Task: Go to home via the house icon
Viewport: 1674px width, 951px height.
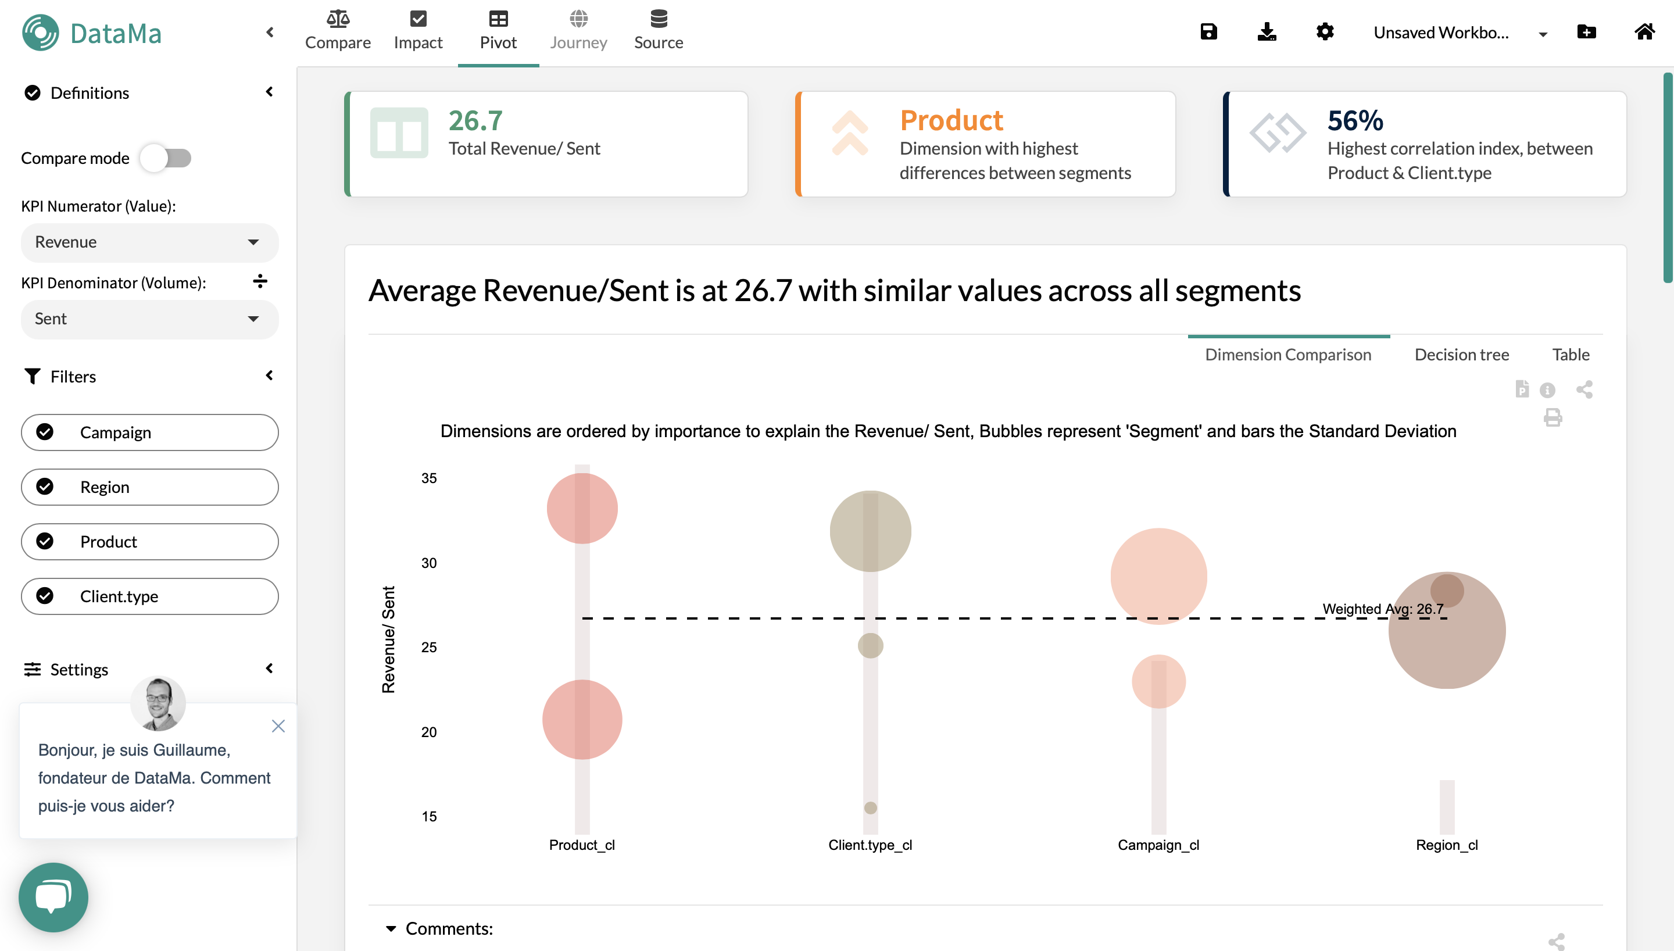Action: [1644, 31]
